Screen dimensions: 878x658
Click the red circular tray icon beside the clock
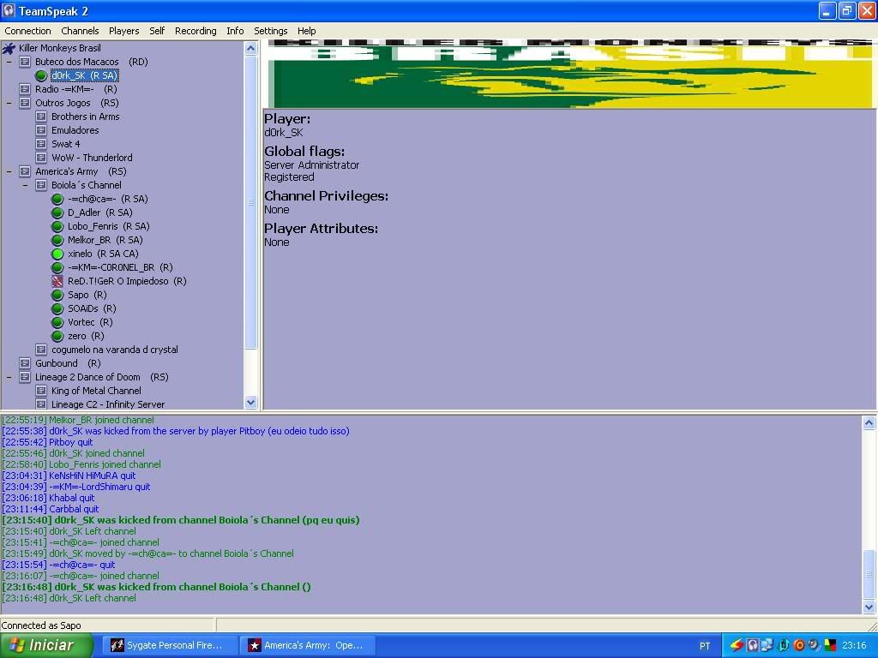click(798, 645)
